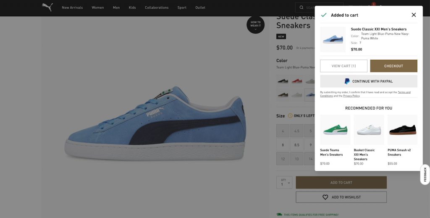Click the free shipping qualification notice
This screenshot has width=430, height=218.
(311, 215)
